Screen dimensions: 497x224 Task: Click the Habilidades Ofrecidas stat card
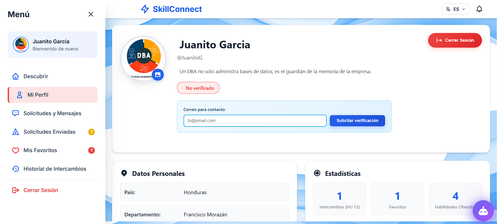coord(456,199)
